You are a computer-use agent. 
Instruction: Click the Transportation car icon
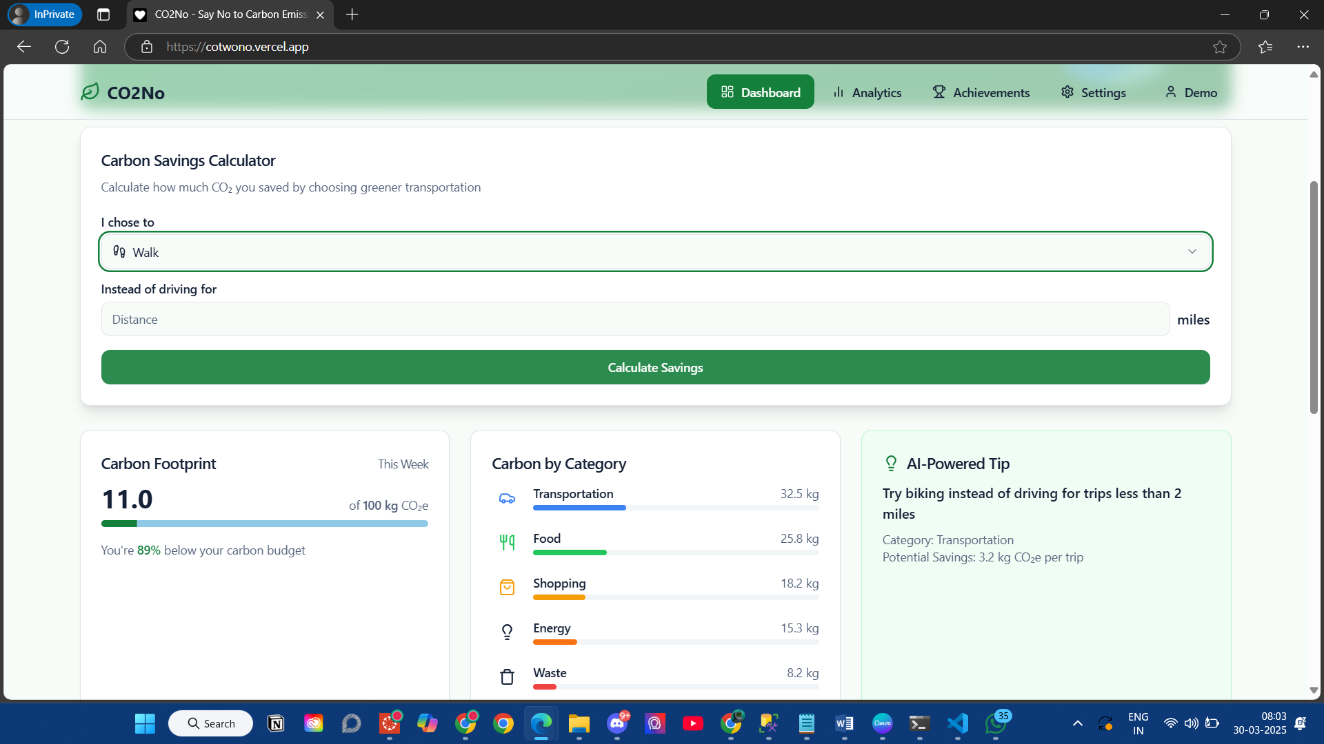507,499
